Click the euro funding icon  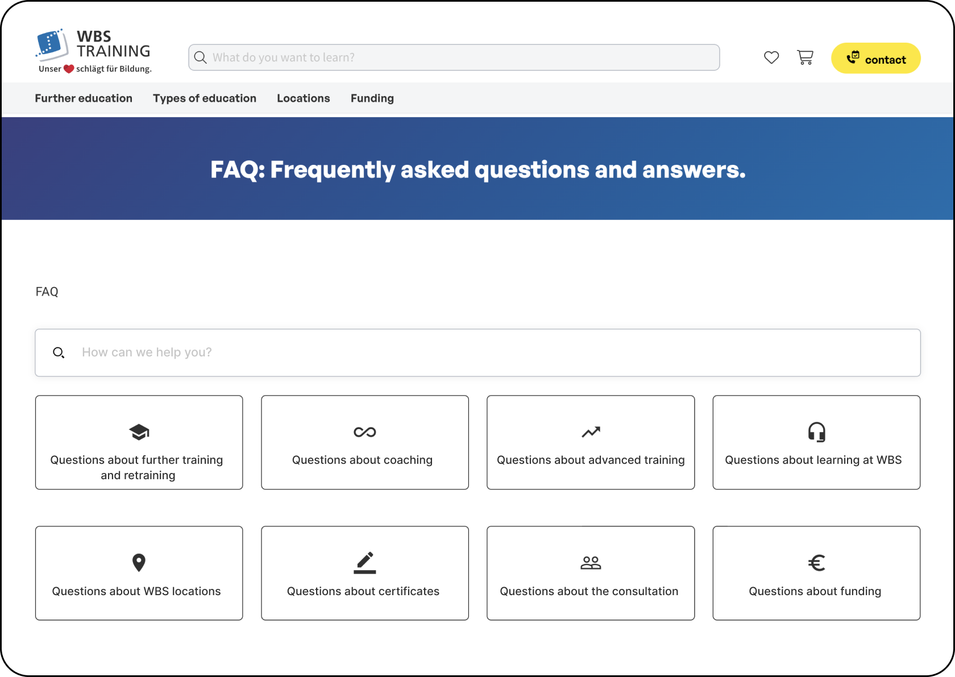coord(816,563)
